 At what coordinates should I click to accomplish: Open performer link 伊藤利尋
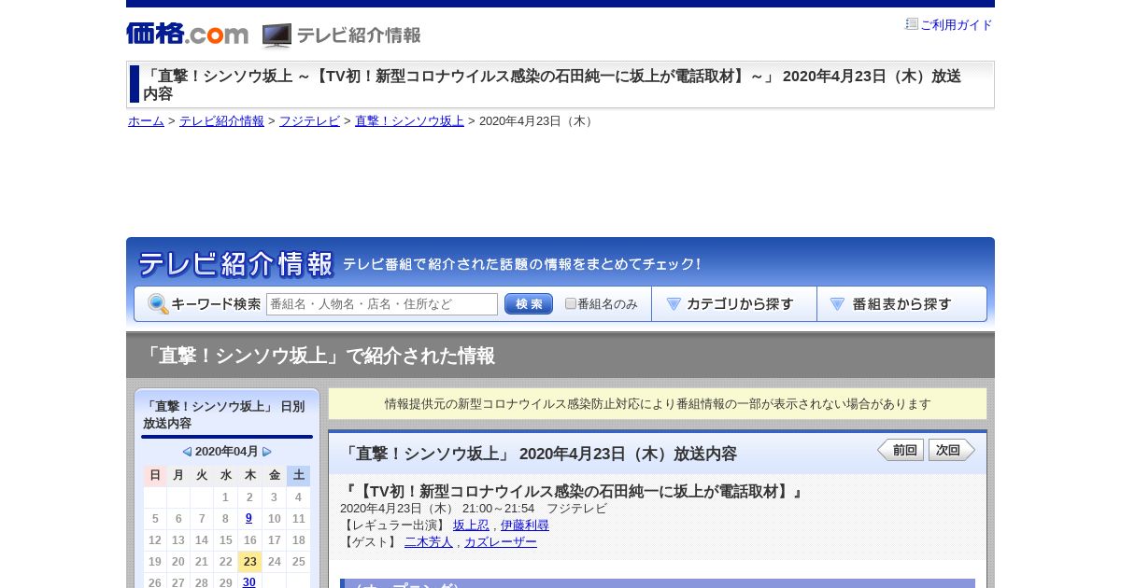(525, 525)
